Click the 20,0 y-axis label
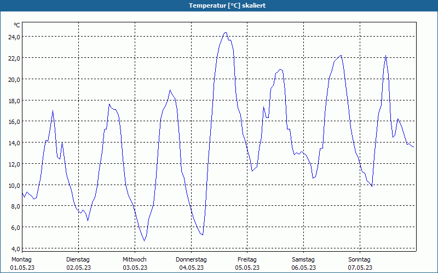This screenshot has height=273, width=438. click(x=13, y=79)
